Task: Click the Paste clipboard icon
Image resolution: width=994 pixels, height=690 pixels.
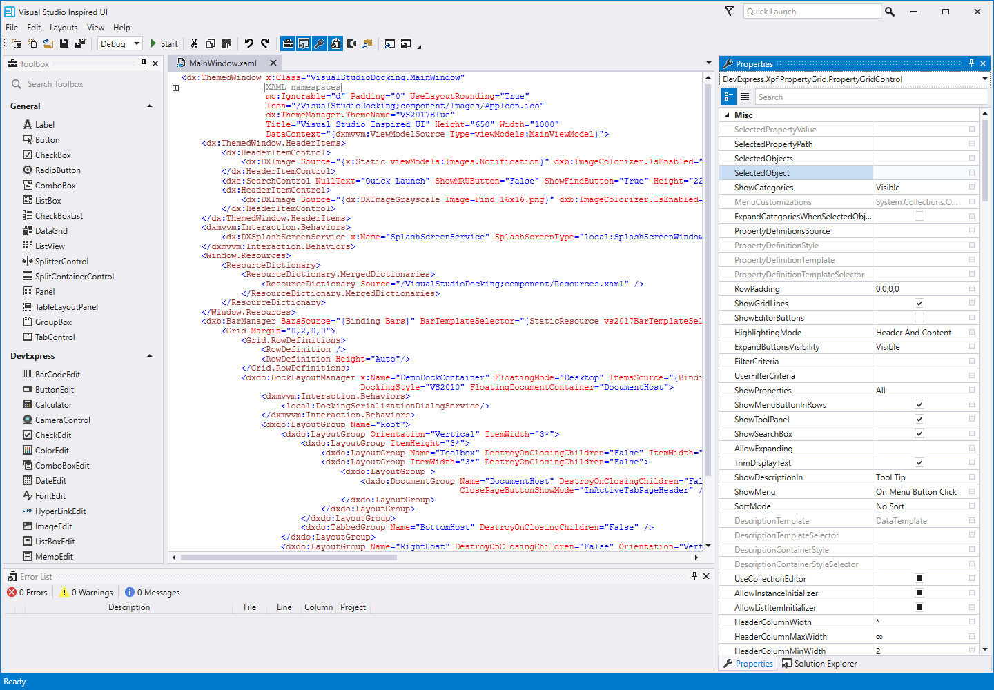Action: (x=226, y=43)
